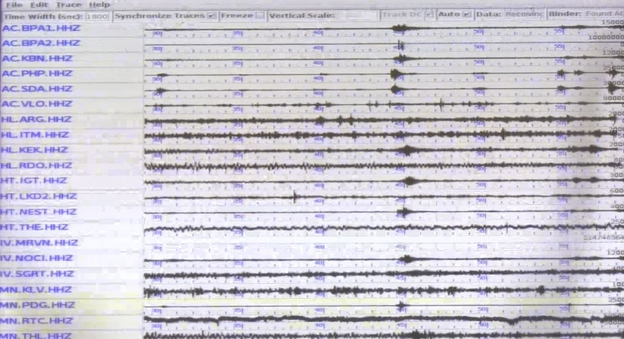The height and width of the screenshot is (339, 624).
Task: Toggle the Auto scale checkbox
Action: point(467,14)
